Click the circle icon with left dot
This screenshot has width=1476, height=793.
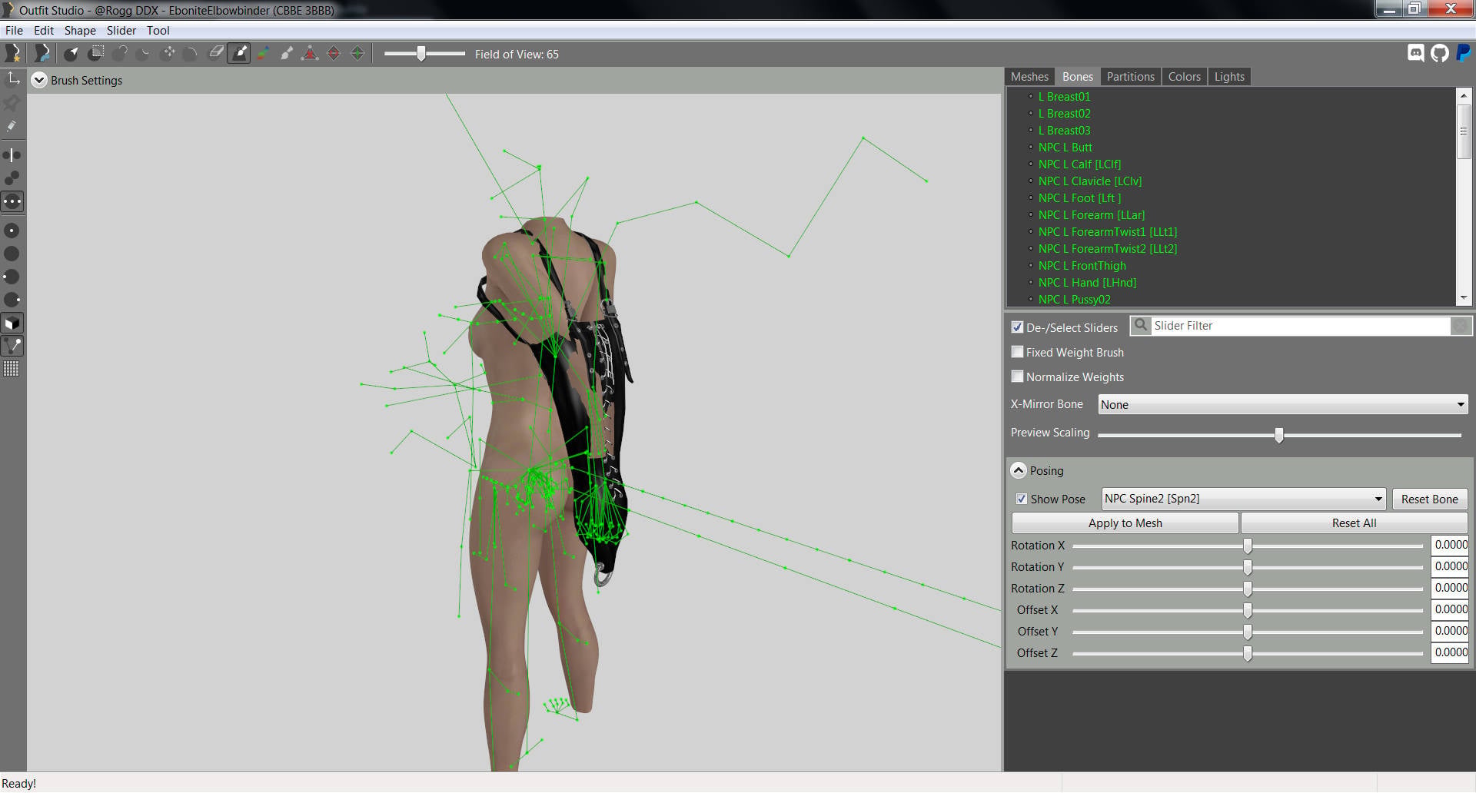(x=12, y=277)
